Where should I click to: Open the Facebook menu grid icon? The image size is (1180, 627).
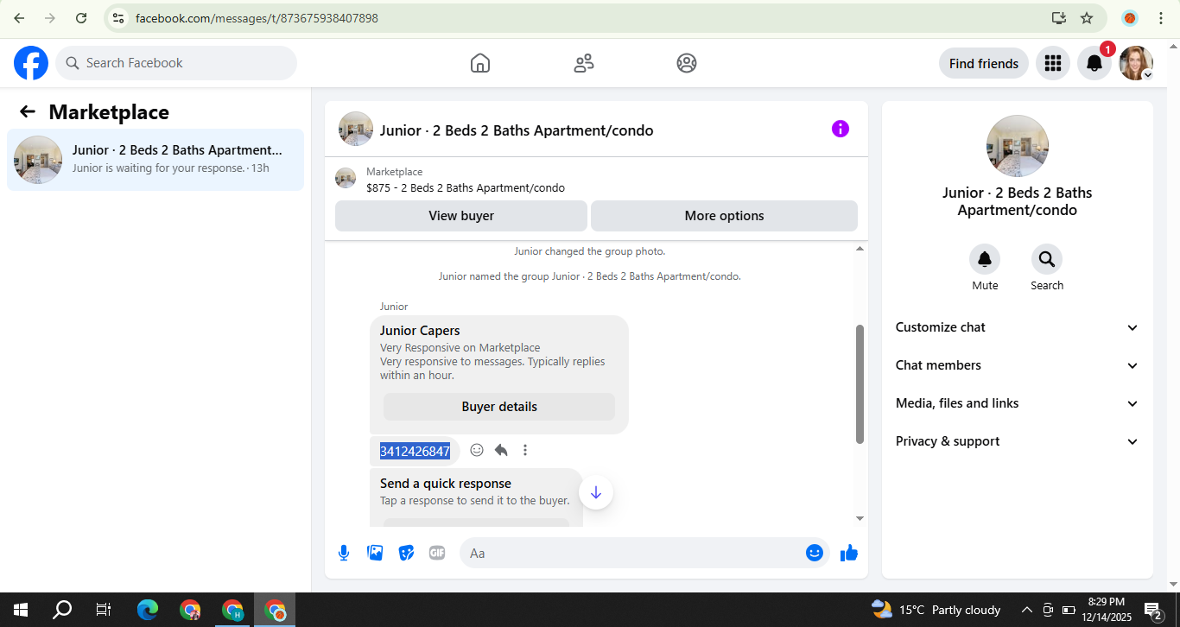(1052, 63)
